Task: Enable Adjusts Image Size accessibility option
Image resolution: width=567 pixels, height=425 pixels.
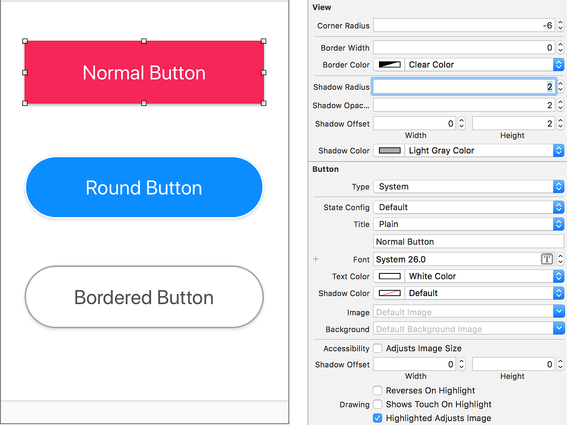Action: coord(378,348)
